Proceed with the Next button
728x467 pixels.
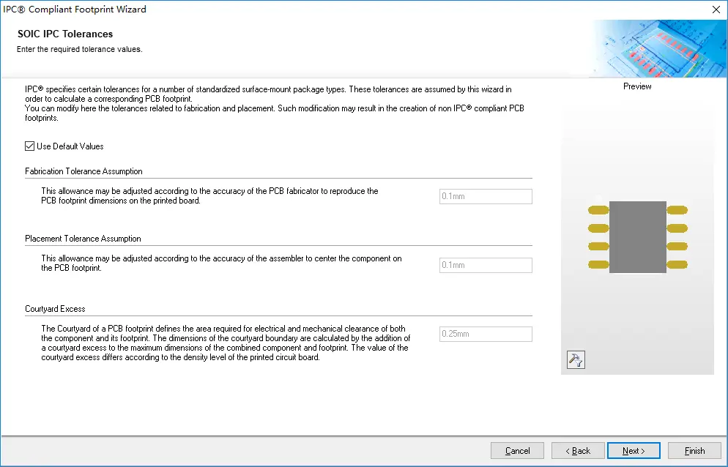click(x=634, y=451)
